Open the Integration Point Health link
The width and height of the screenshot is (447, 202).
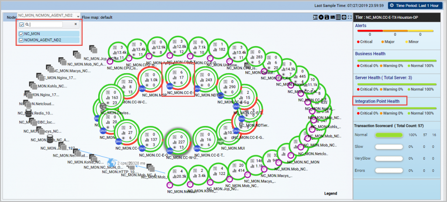tap(377, 101)
